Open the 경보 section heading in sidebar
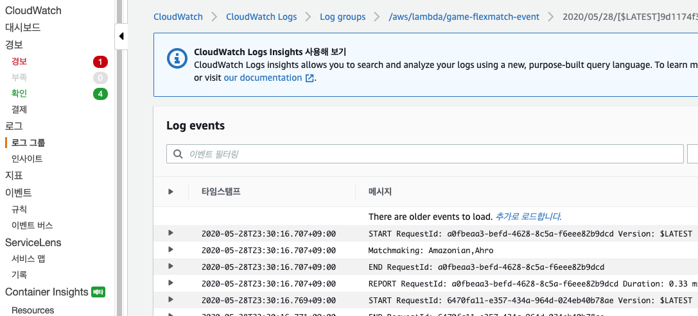This screenshot has height=316, width=698. click(13, 44)
